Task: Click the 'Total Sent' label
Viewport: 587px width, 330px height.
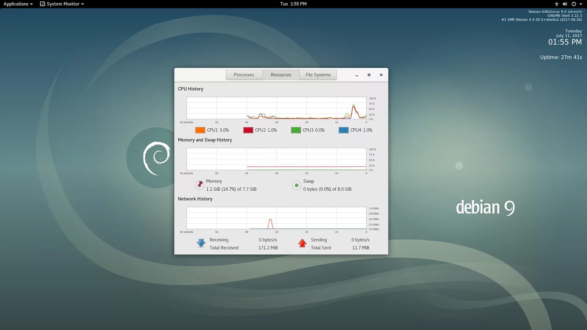Action: coord(321,248)
